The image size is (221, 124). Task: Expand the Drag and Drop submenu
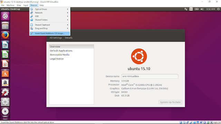pyautogui.click(x=50, y=28)
